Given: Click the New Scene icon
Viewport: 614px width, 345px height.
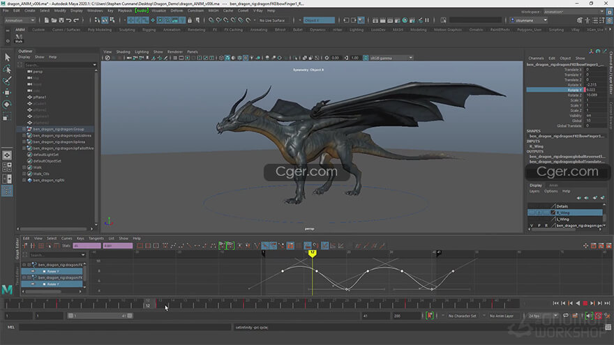Looking at the screenshot, I should [46, 20].
